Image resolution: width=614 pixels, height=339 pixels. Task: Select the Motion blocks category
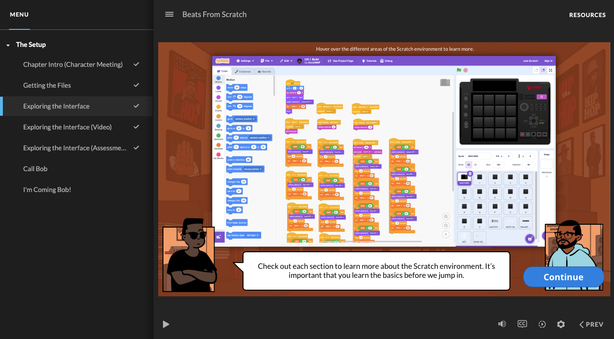(x=218, y=79)
